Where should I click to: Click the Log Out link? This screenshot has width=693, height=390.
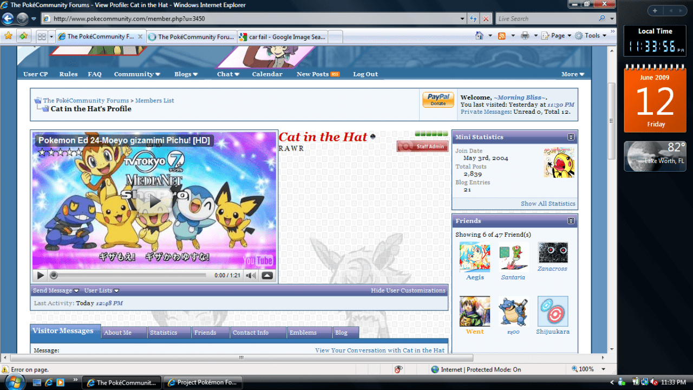click(x=365, y=74)
